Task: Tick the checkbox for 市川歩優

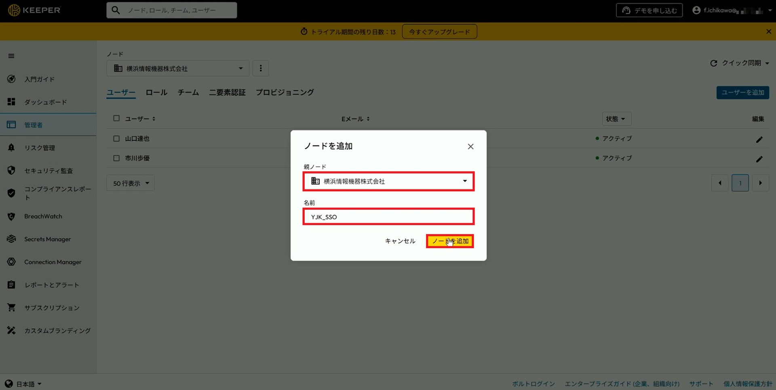Action: click(x=116, y=158)
